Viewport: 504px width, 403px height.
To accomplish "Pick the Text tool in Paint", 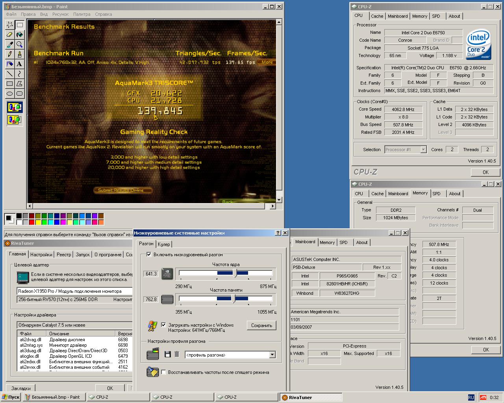I will (20, 64).
